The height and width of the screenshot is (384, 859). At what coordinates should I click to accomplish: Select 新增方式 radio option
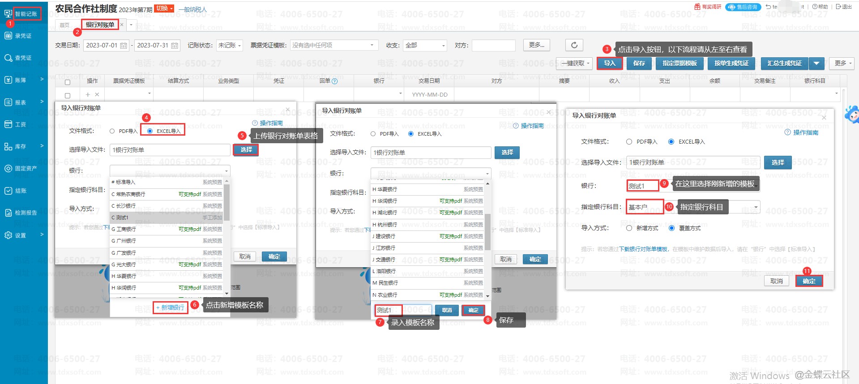pyautogui.click(x=629, y=228)
